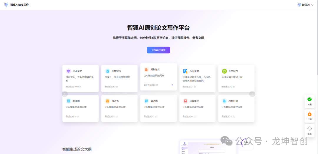Open the 客服 headset icon
Image resolution: width=318 pixels, height=154 pixels.
(309, 128)
